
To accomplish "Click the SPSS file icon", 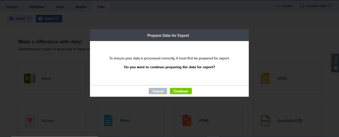I will [265, 79].
